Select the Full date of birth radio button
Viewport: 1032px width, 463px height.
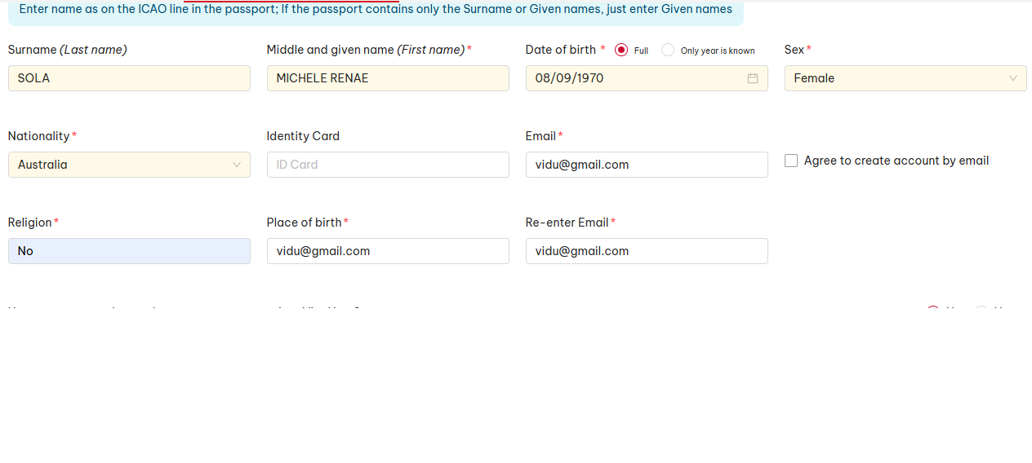click(621, 50)
